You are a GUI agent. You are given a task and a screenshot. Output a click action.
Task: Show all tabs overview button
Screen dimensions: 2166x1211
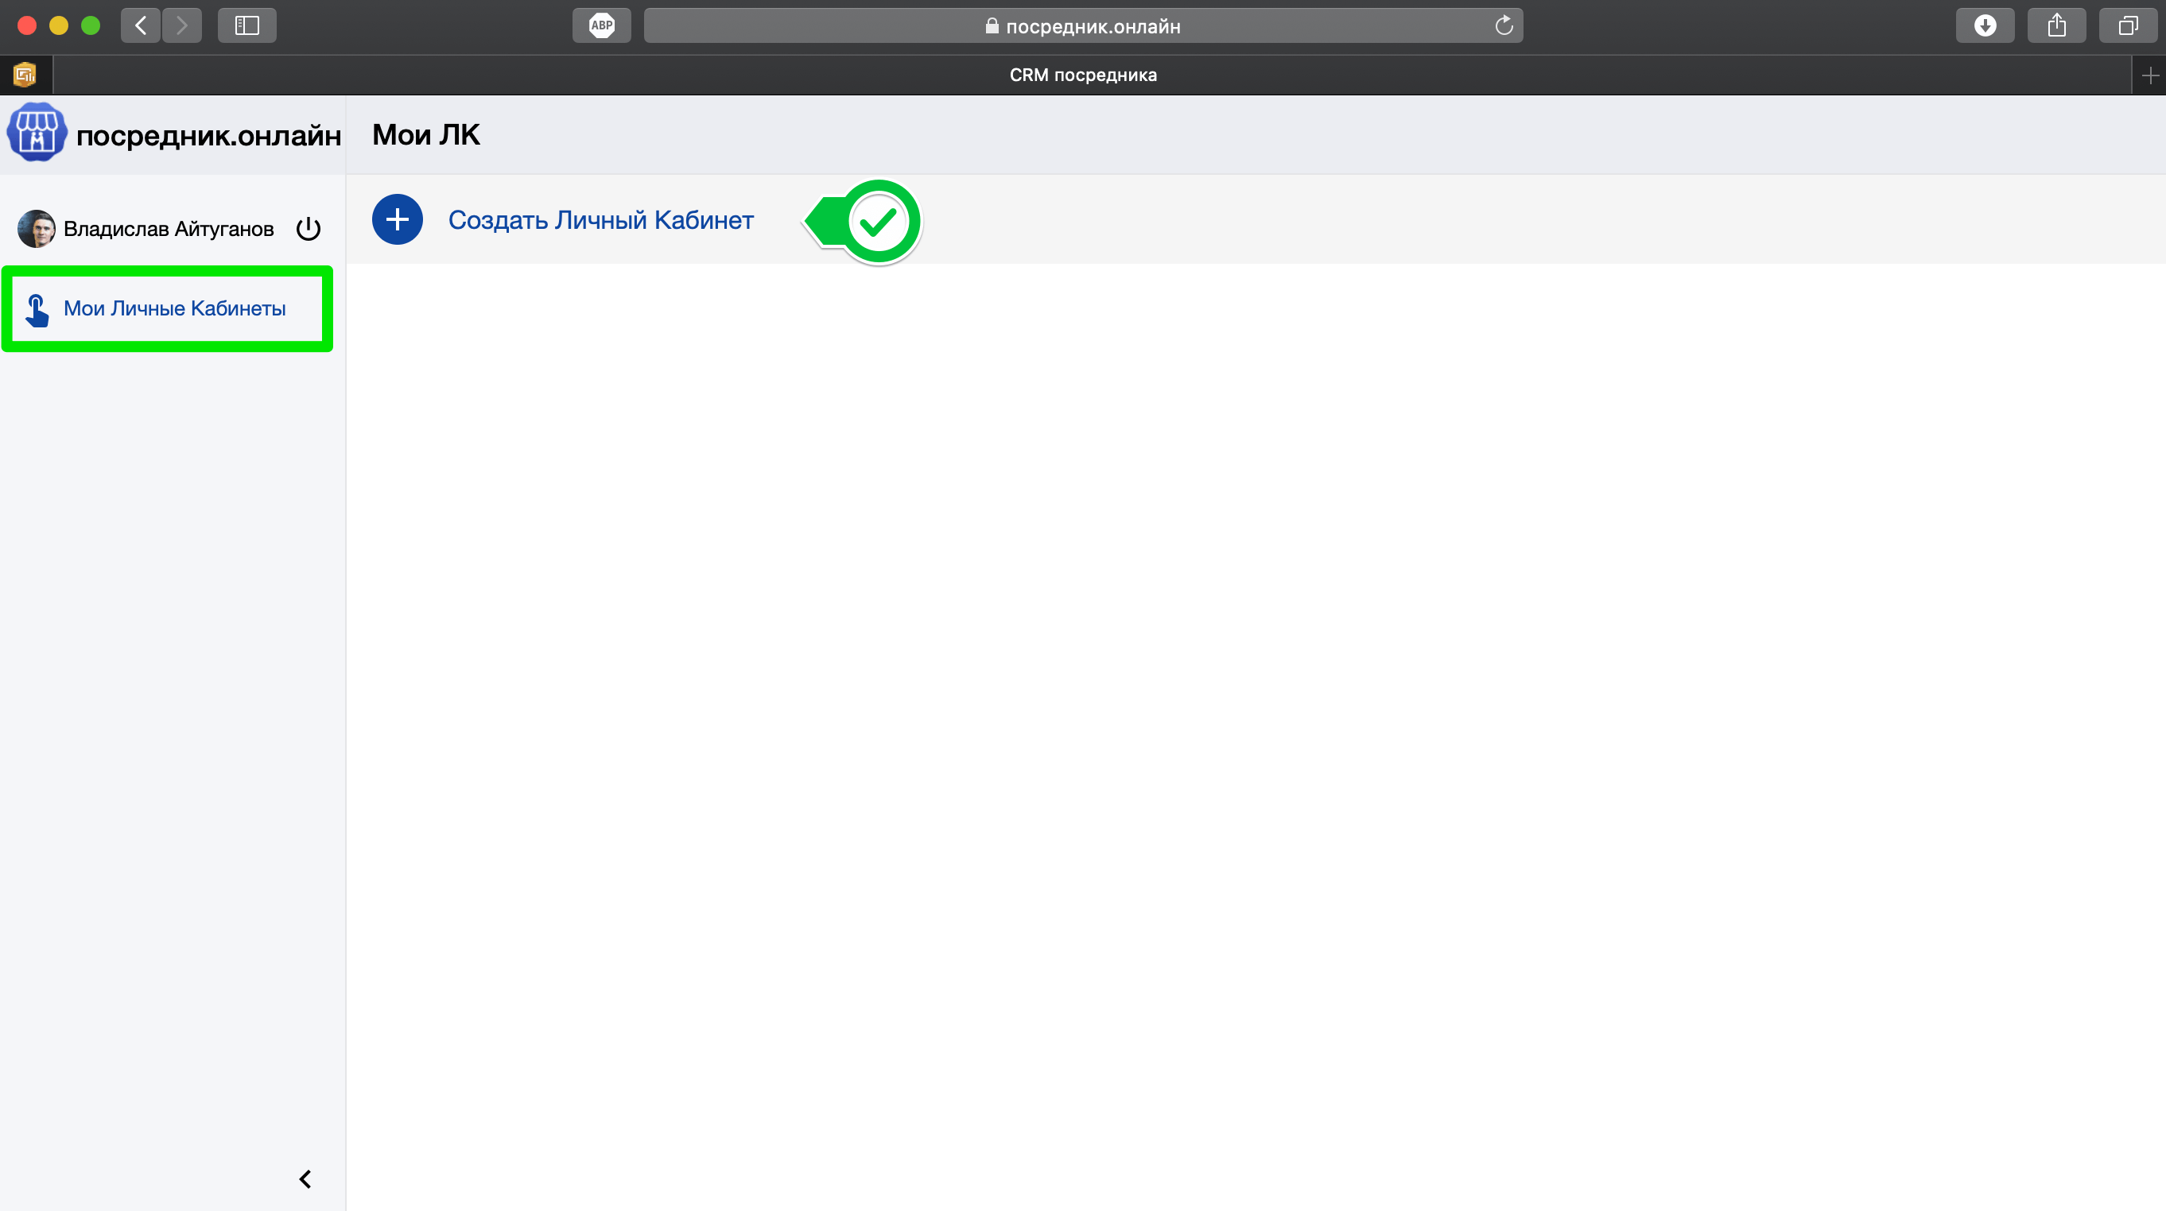pyautogui.click(x=2127, y=25)
